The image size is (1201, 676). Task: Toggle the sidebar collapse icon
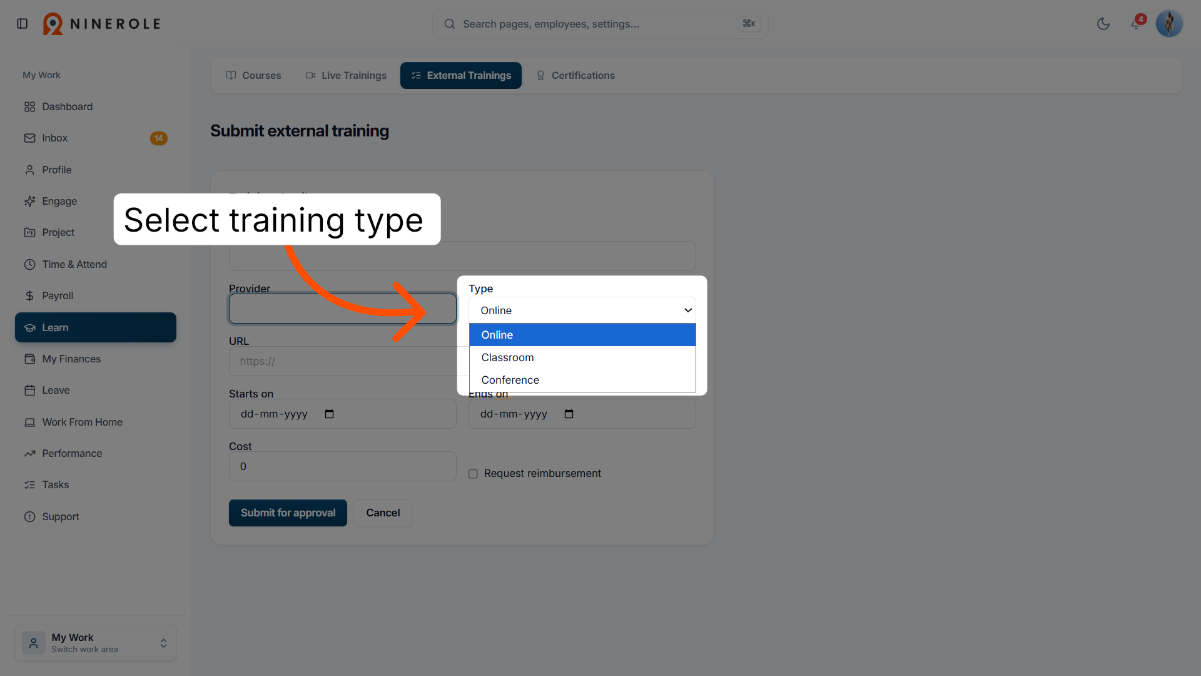(x=23, y=24)
